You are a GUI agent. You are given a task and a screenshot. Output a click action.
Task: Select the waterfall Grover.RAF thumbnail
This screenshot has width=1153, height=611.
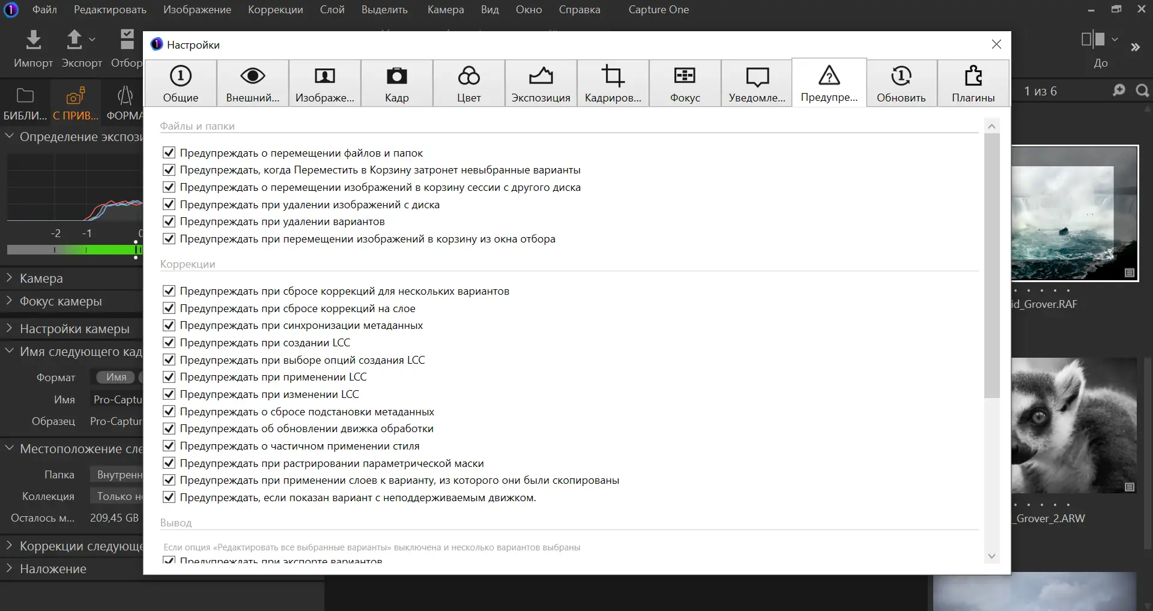point(1074,213)
